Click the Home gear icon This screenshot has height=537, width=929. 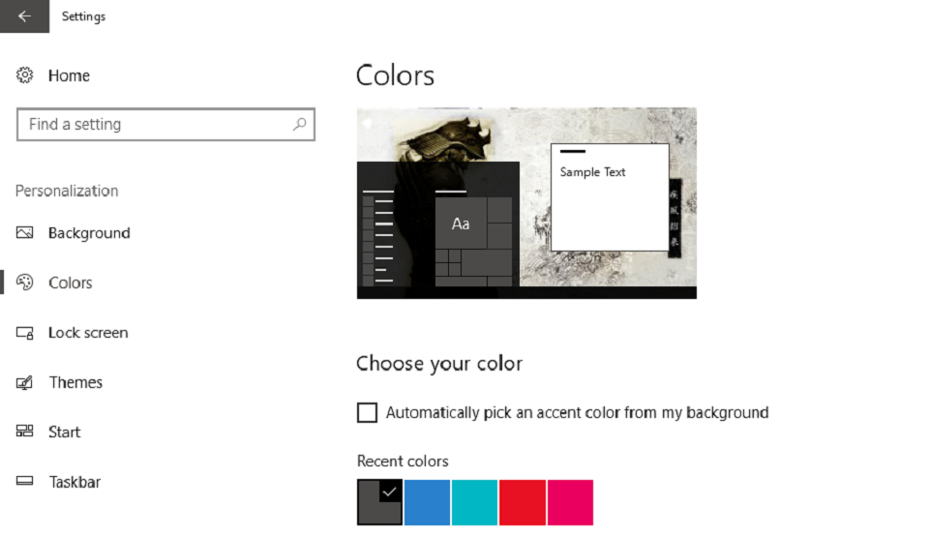[25, 75]
